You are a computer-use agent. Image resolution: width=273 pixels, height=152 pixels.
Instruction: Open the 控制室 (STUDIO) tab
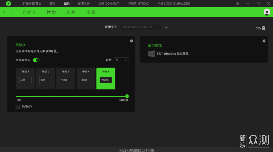pos(139,3)
